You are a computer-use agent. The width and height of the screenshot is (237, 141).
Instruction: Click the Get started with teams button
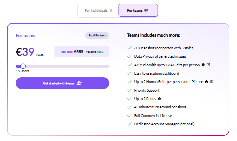(x=62, y=83)
